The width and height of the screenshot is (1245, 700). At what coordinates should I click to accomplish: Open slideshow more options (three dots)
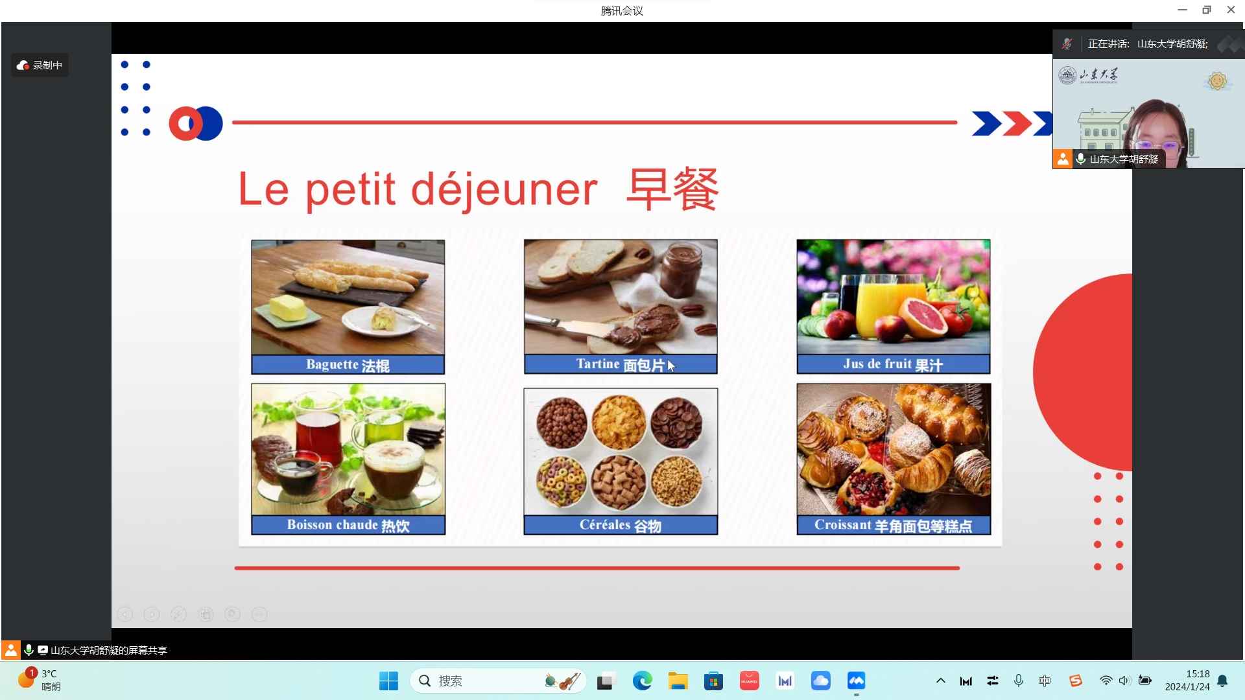click(x=259, y=614)
